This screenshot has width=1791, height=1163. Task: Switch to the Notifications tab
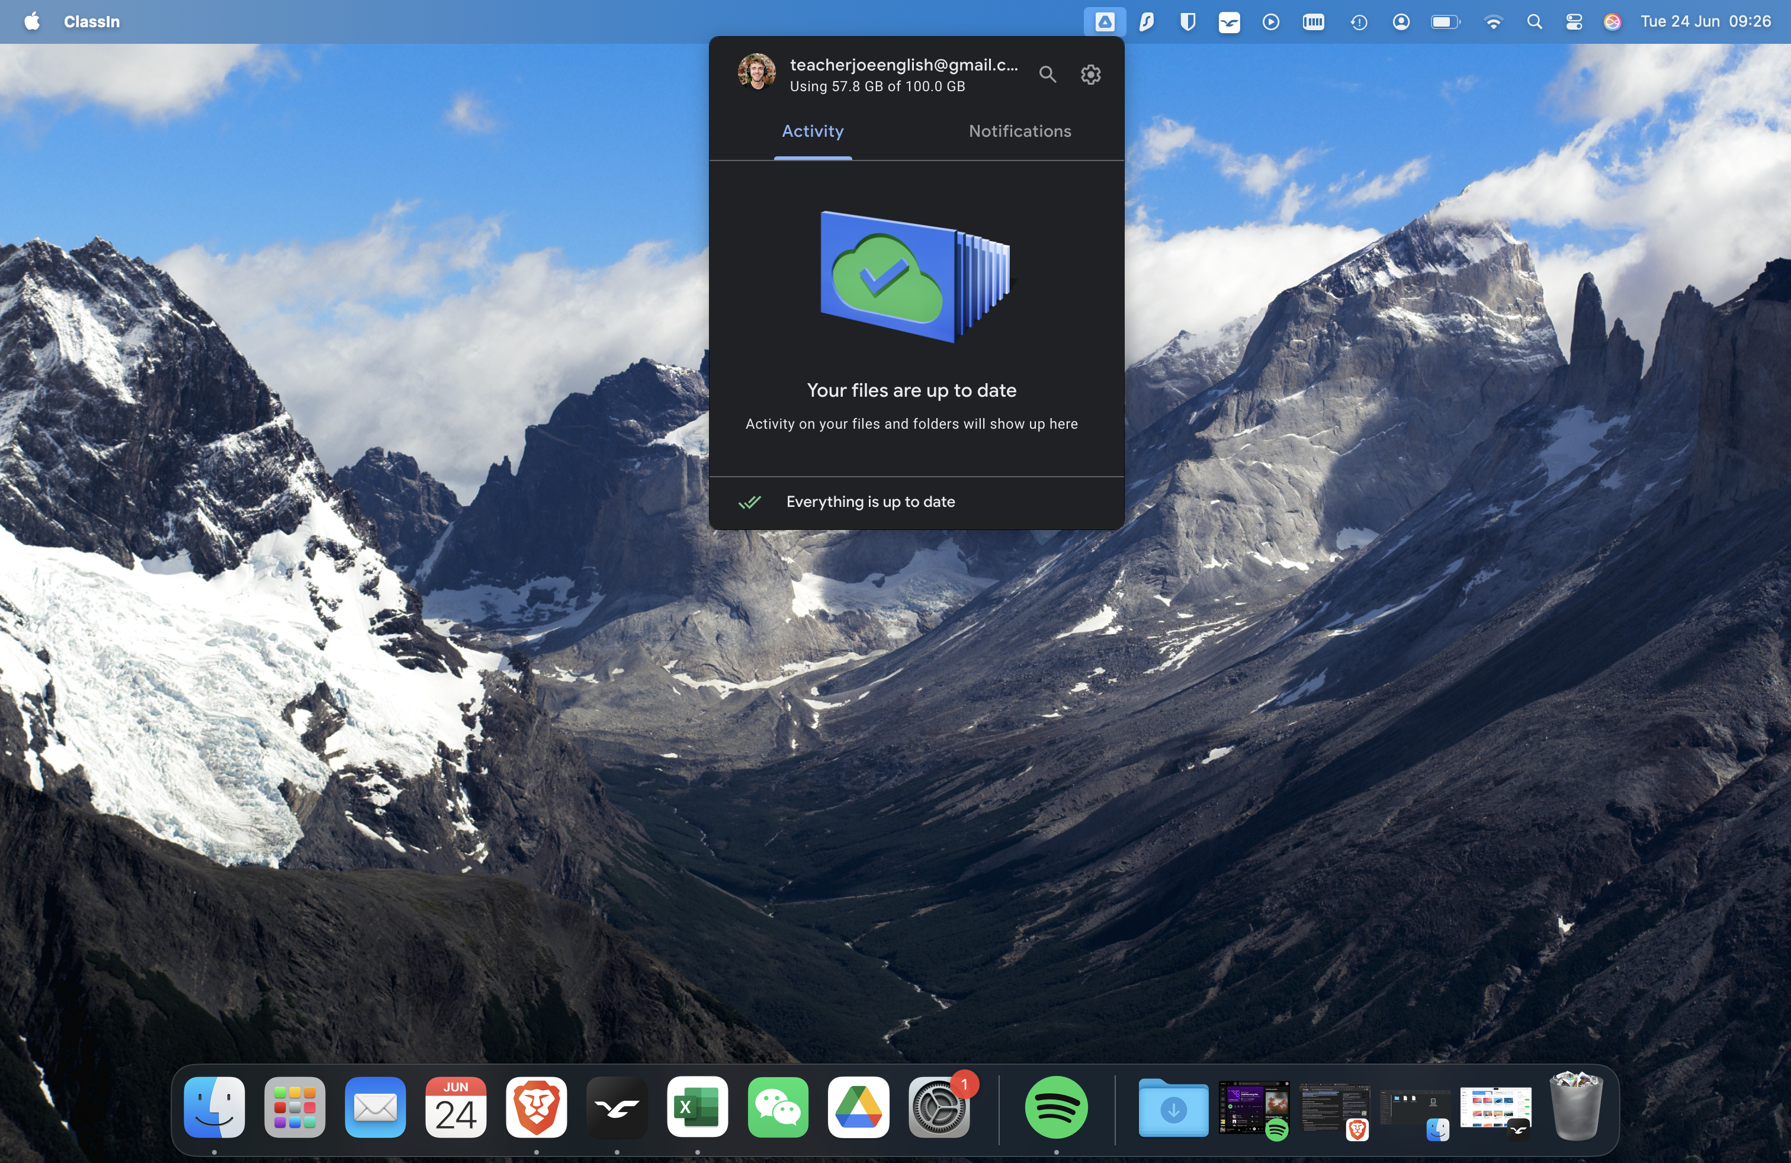[1020, 131]
